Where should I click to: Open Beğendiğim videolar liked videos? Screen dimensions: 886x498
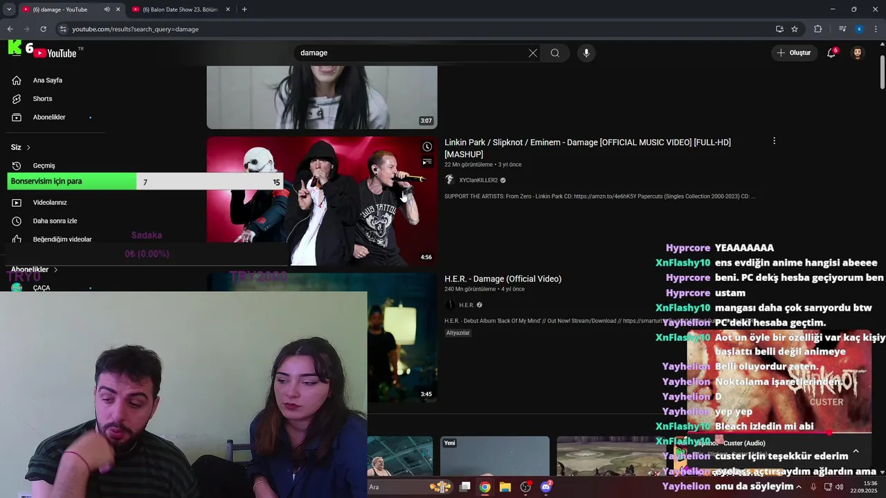click(62, 239)
